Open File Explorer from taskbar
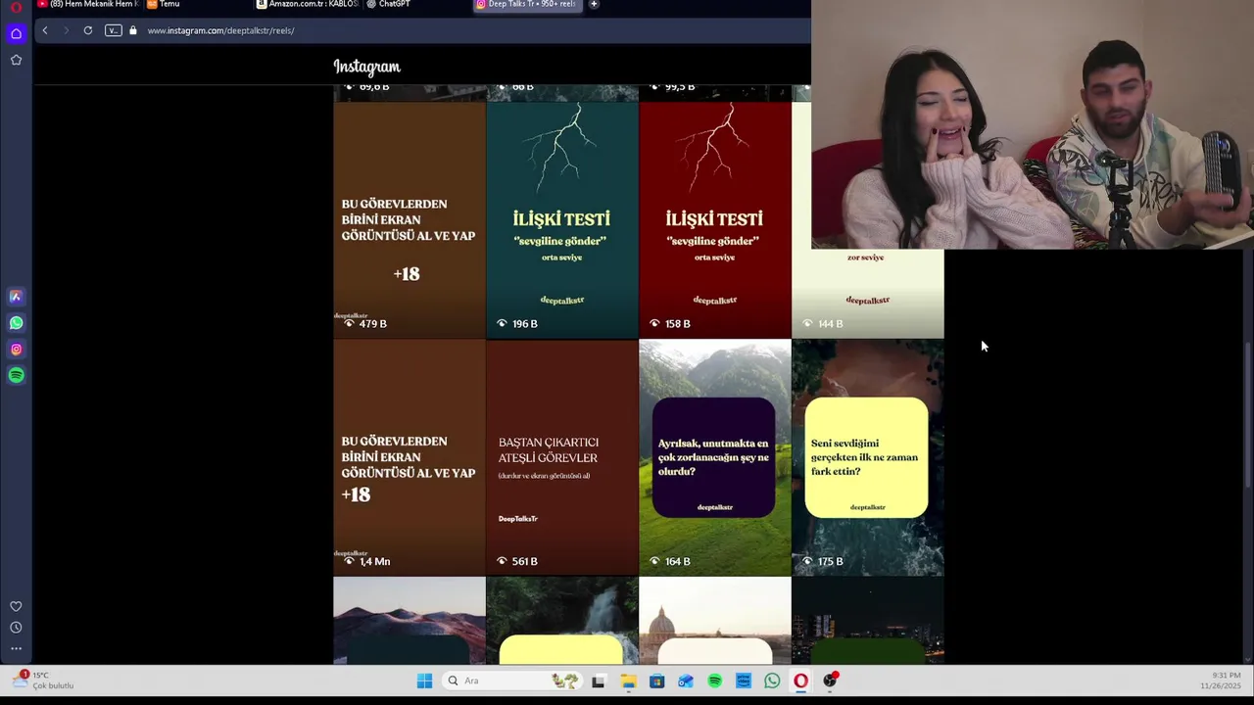 coord(628,681)
